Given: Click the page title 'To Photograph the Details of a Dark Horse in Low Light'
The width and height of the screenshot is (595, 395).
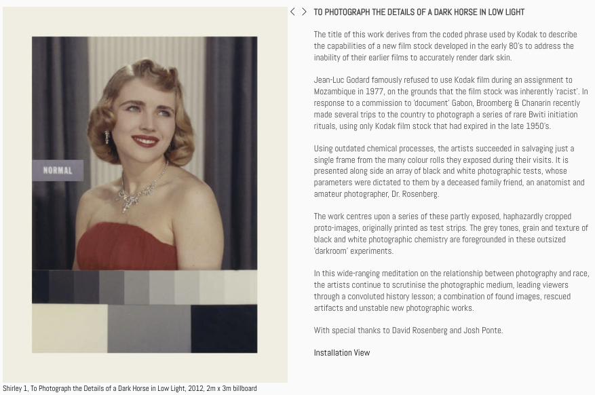Looking at the screenshot, I should pyautogui.click(x=419, y=12).
